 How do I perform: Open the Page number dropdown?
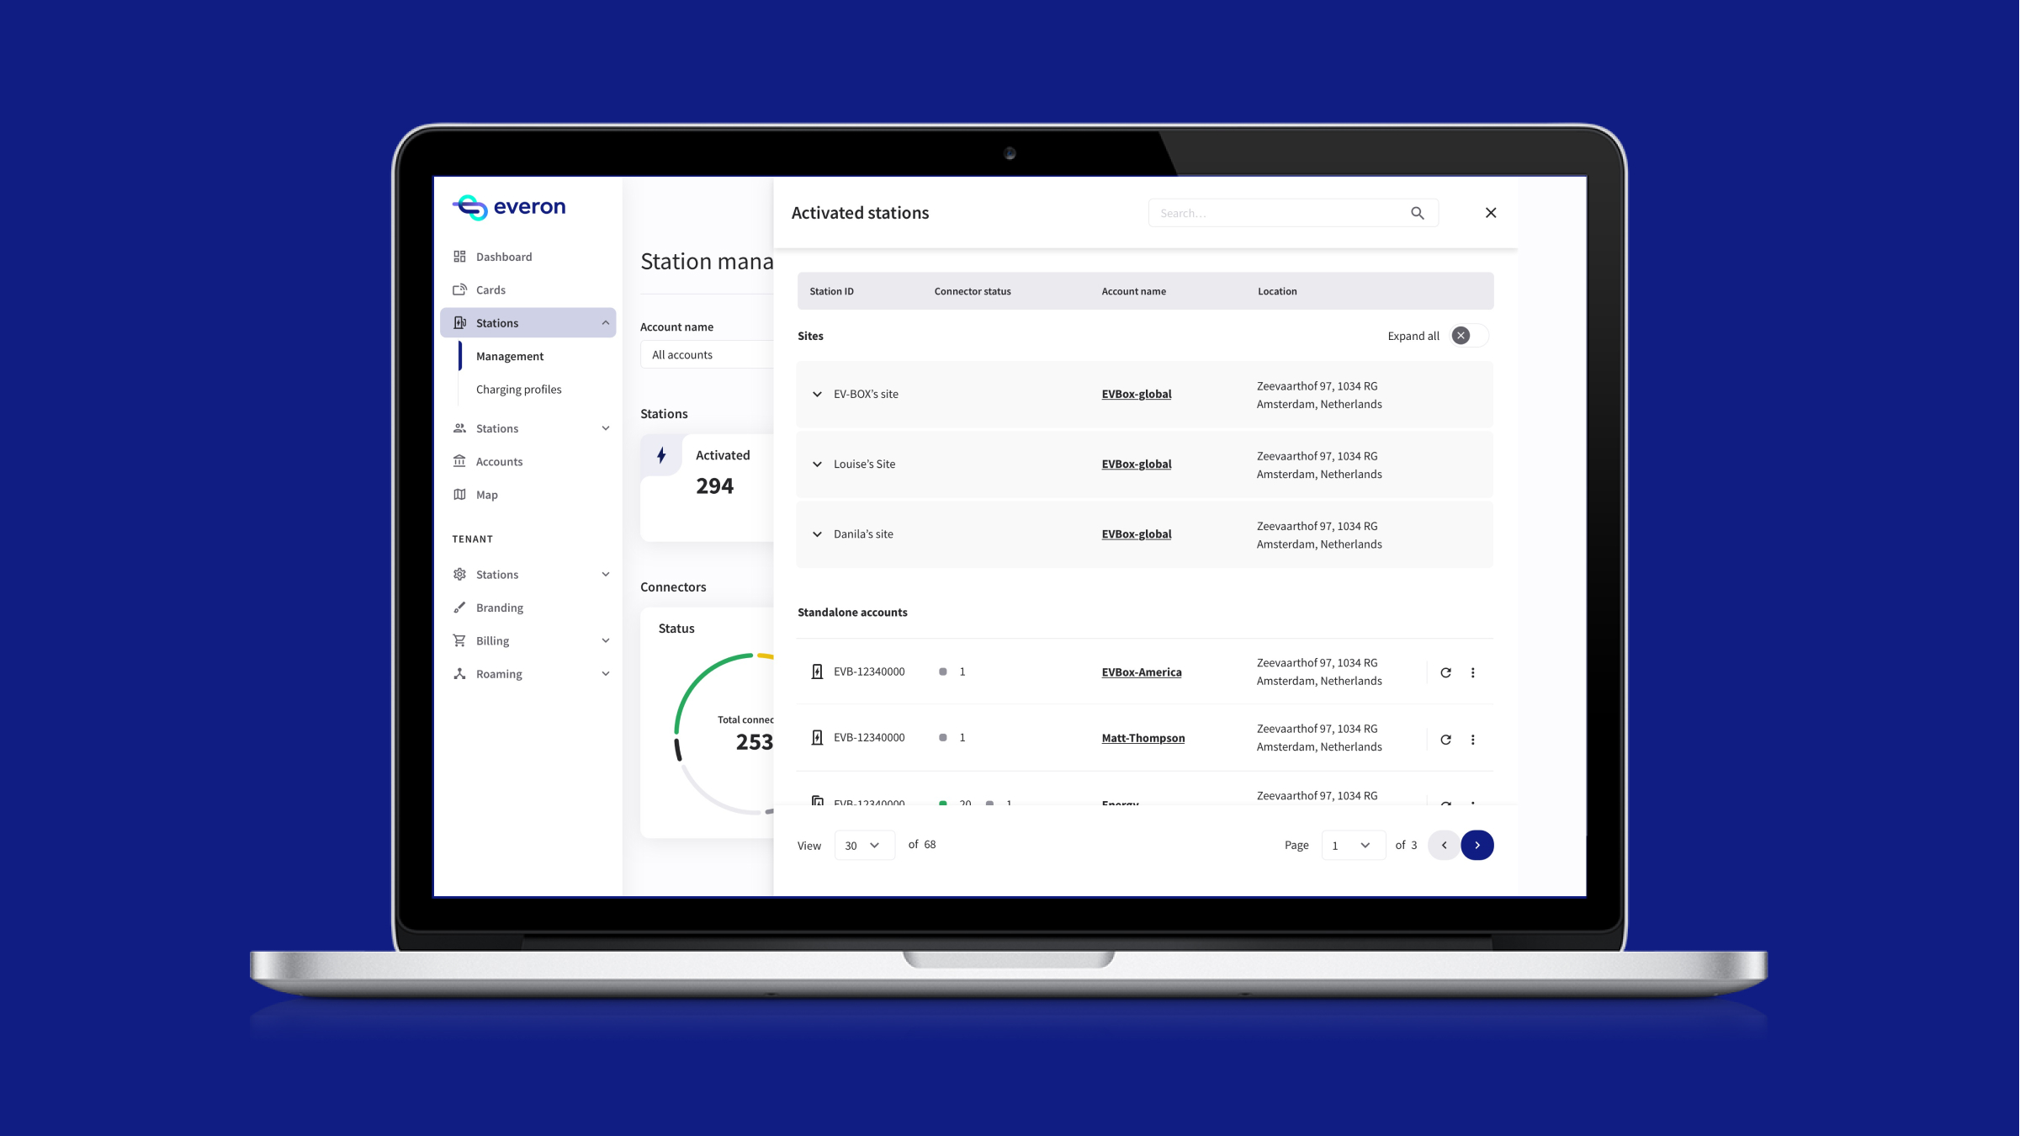click(1353, 846)
